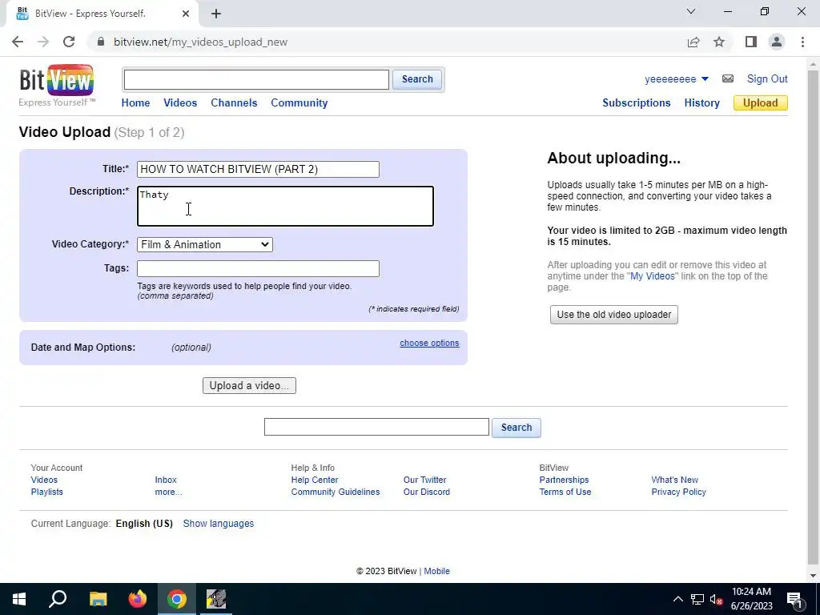
Task: Open the Chrome side panel
Action: pyautogui.click(x=751, y=42)
